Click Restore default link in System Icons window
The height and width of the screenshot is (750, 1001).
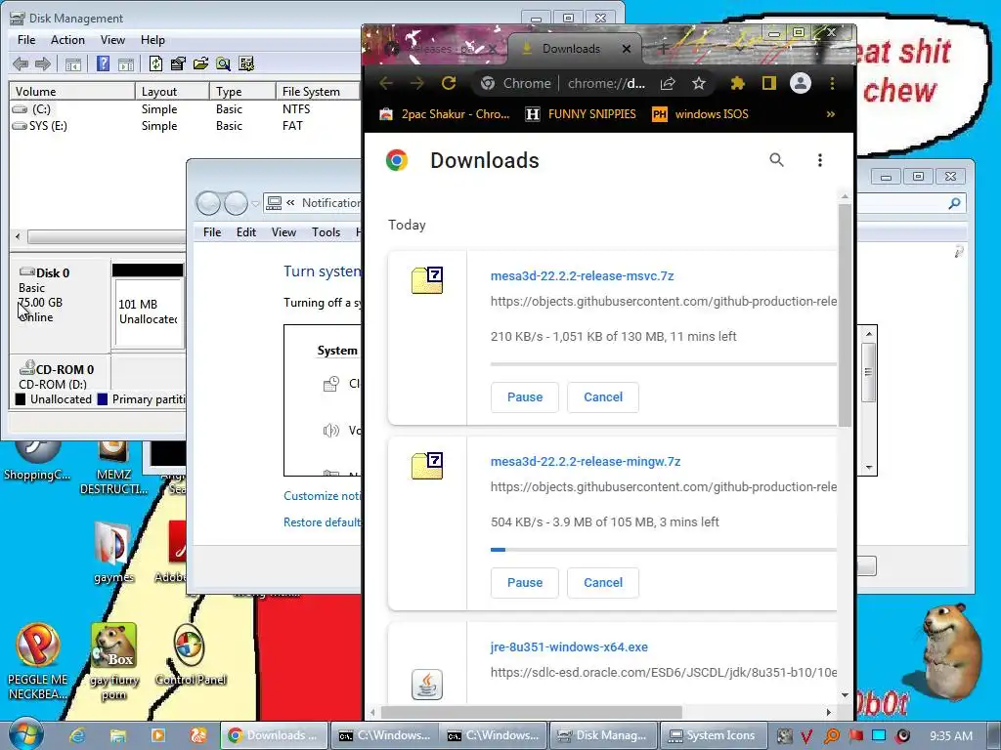tap(322, 522)
